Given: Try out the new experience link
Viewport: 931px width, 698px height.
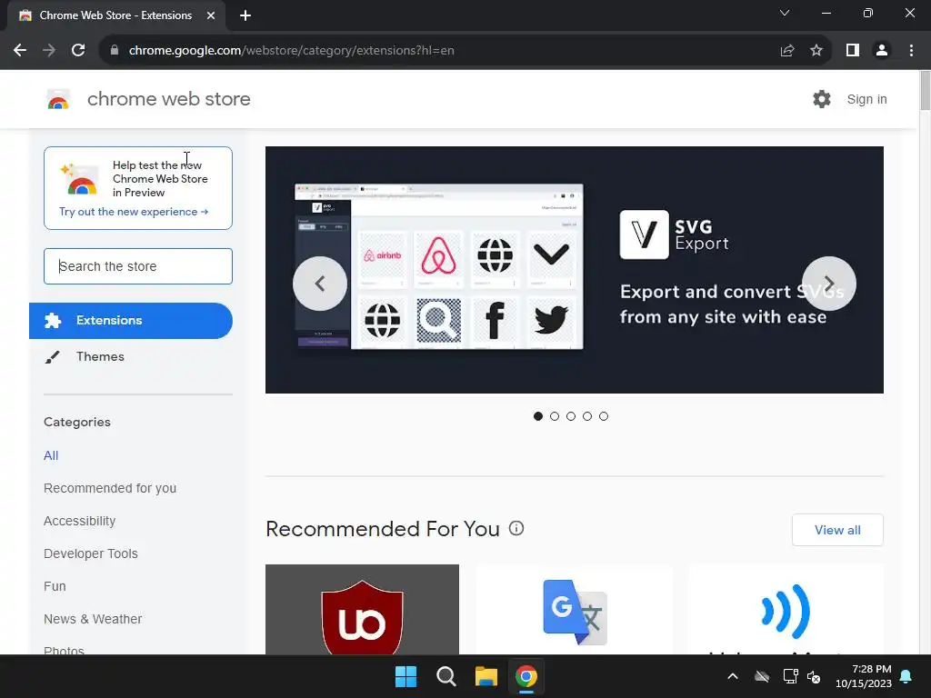Looking at the screenshot, I should 134,212.
